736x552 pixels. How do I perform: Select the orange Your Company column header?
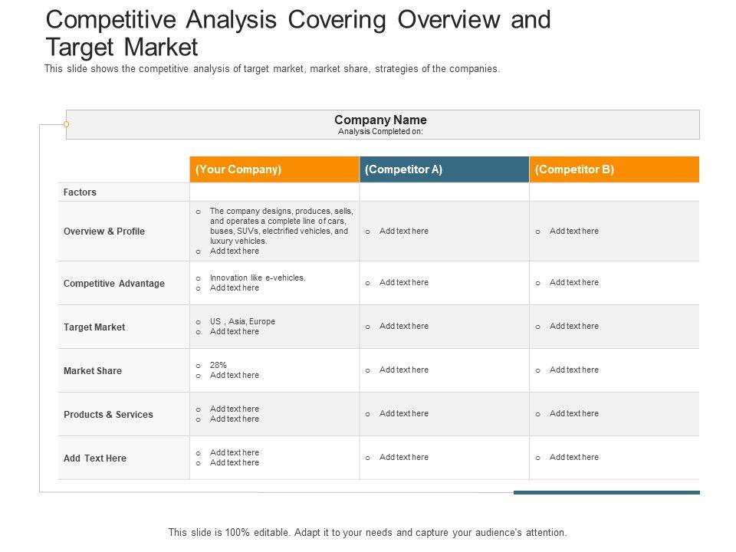[x=274, y=169]
